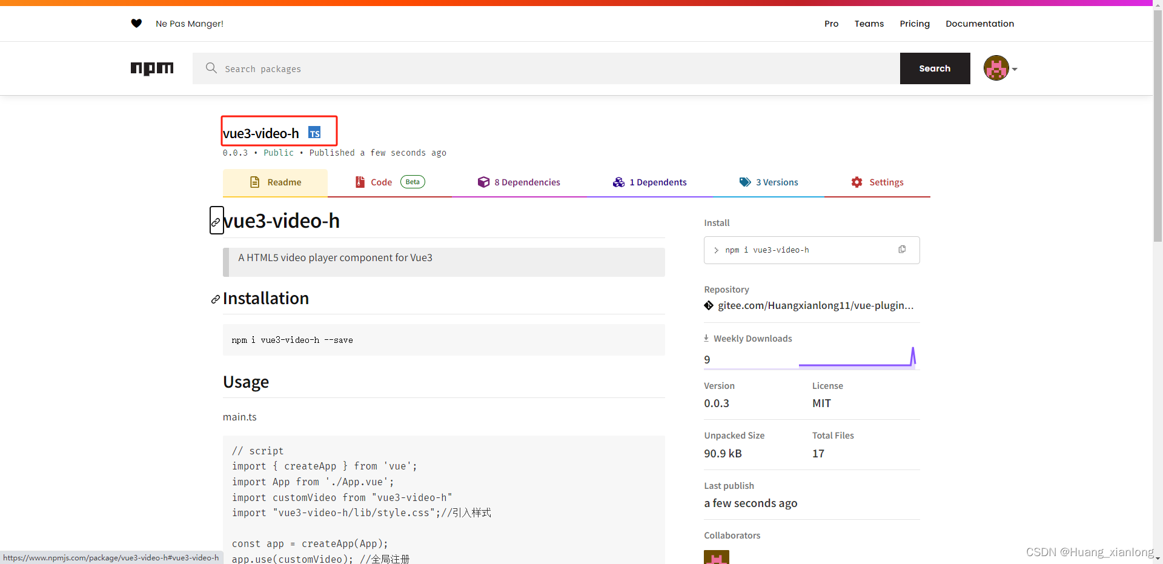1163x564 pixels.
Task: Open the 1 Dependents tab
Action: pos(649,182)
